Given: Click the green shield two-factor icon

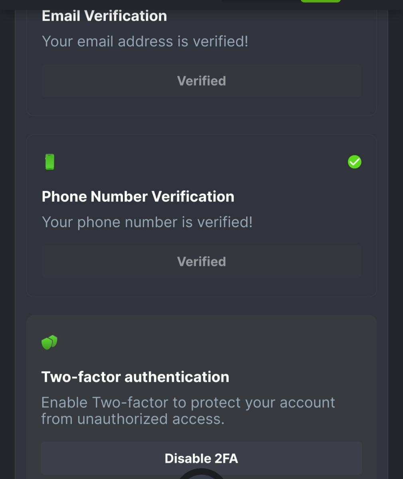Looking at the screenshot, I should [x=49, y=342].
